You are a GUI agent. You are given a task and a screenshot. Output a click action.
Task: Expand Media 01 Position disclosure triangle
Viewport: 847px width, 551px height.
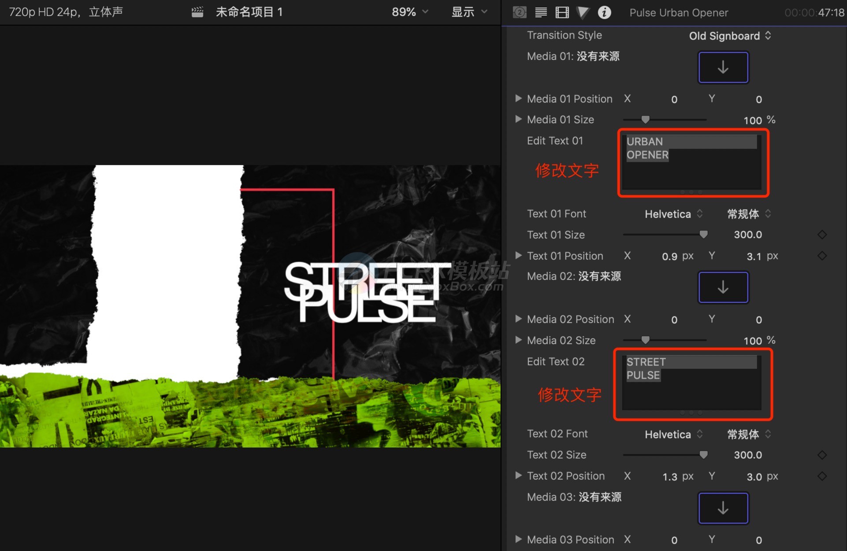[x=518, y=99]
